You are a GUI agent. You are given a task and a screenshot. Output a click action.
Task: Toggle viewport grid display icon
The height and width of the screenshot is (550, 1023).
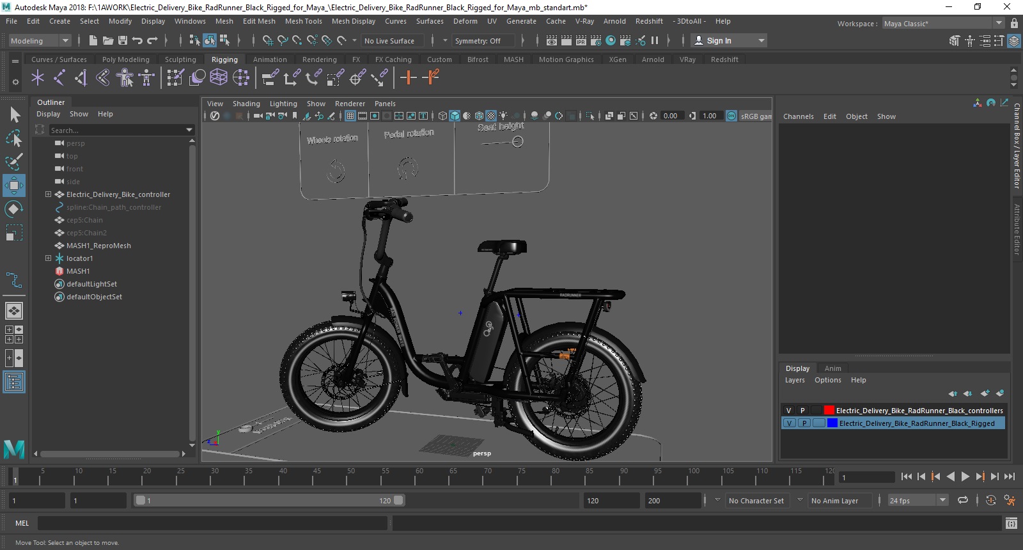[x=350, y=116]
